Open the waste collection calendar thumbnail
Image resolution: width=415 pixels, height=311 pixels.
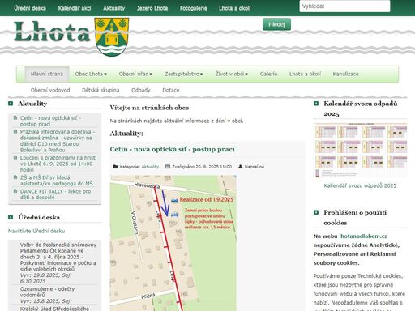[360, 151]
